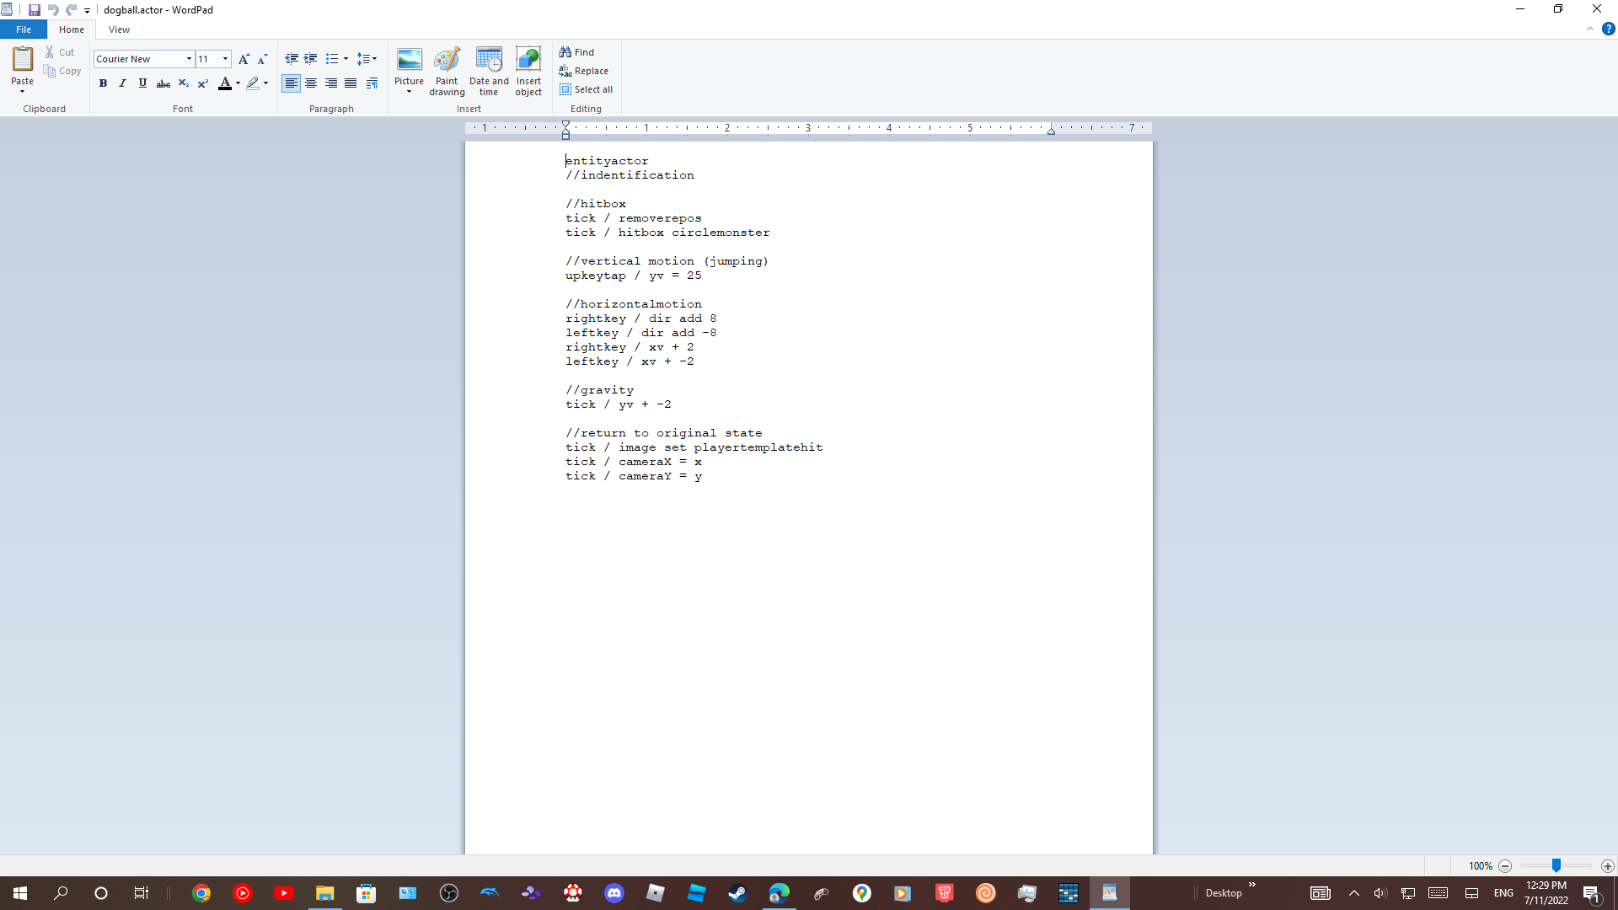Open the line spacing dropdown
1618x910 pixels.
(x=368, y=59)
